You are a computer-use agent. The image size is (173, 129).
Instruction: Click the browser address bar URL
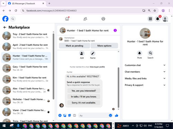click(x=52, y=11)
